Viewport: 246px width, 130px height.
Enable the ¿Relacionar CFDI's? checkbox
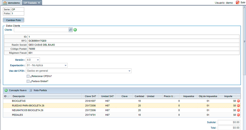[x=28, y=76]
